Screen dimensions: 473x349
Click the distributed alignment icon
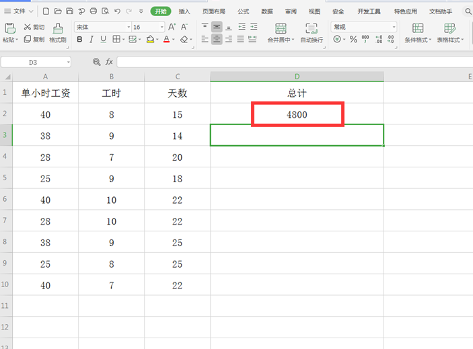tap(252, 39)
